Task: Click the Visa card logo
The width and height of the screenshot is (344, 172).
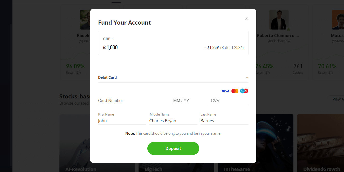Action: pos(225,91)
